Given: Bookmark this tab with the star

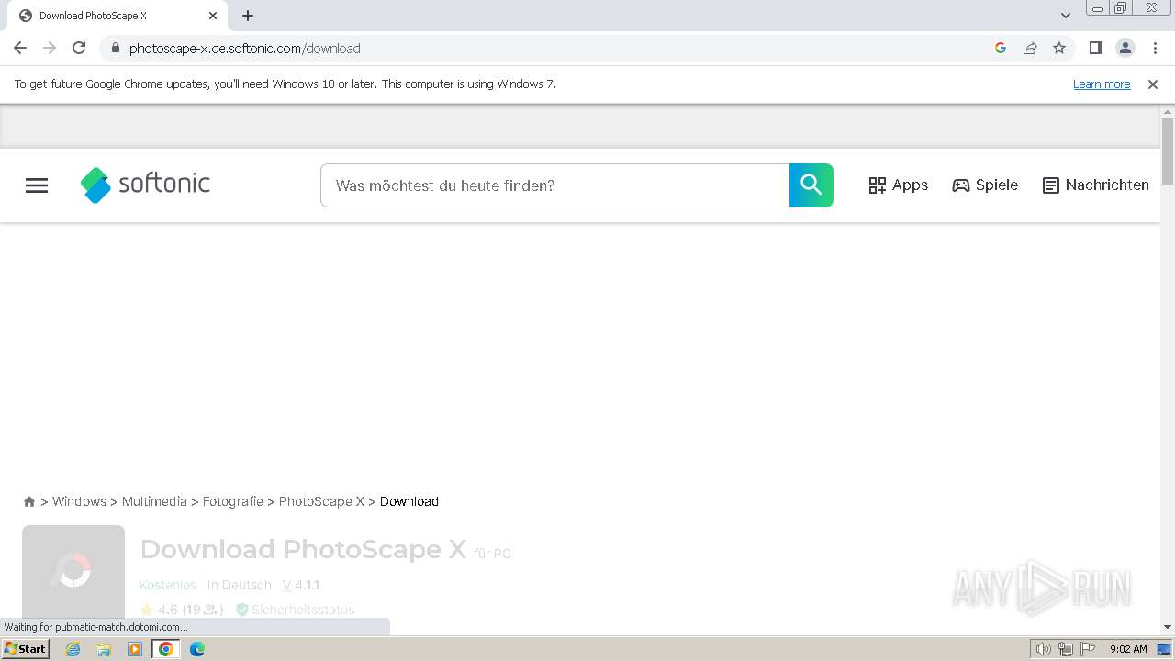Looking at the screenshot, I should [x=1059, y=49].
